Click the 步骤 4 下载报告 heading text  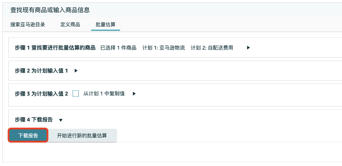point(34,120)
